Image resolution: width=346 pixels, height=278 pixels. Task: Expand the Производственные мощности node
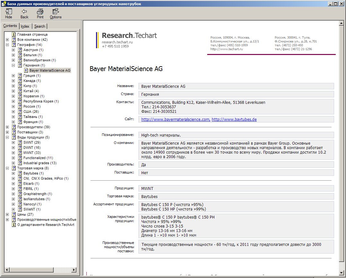click(7, 220)
